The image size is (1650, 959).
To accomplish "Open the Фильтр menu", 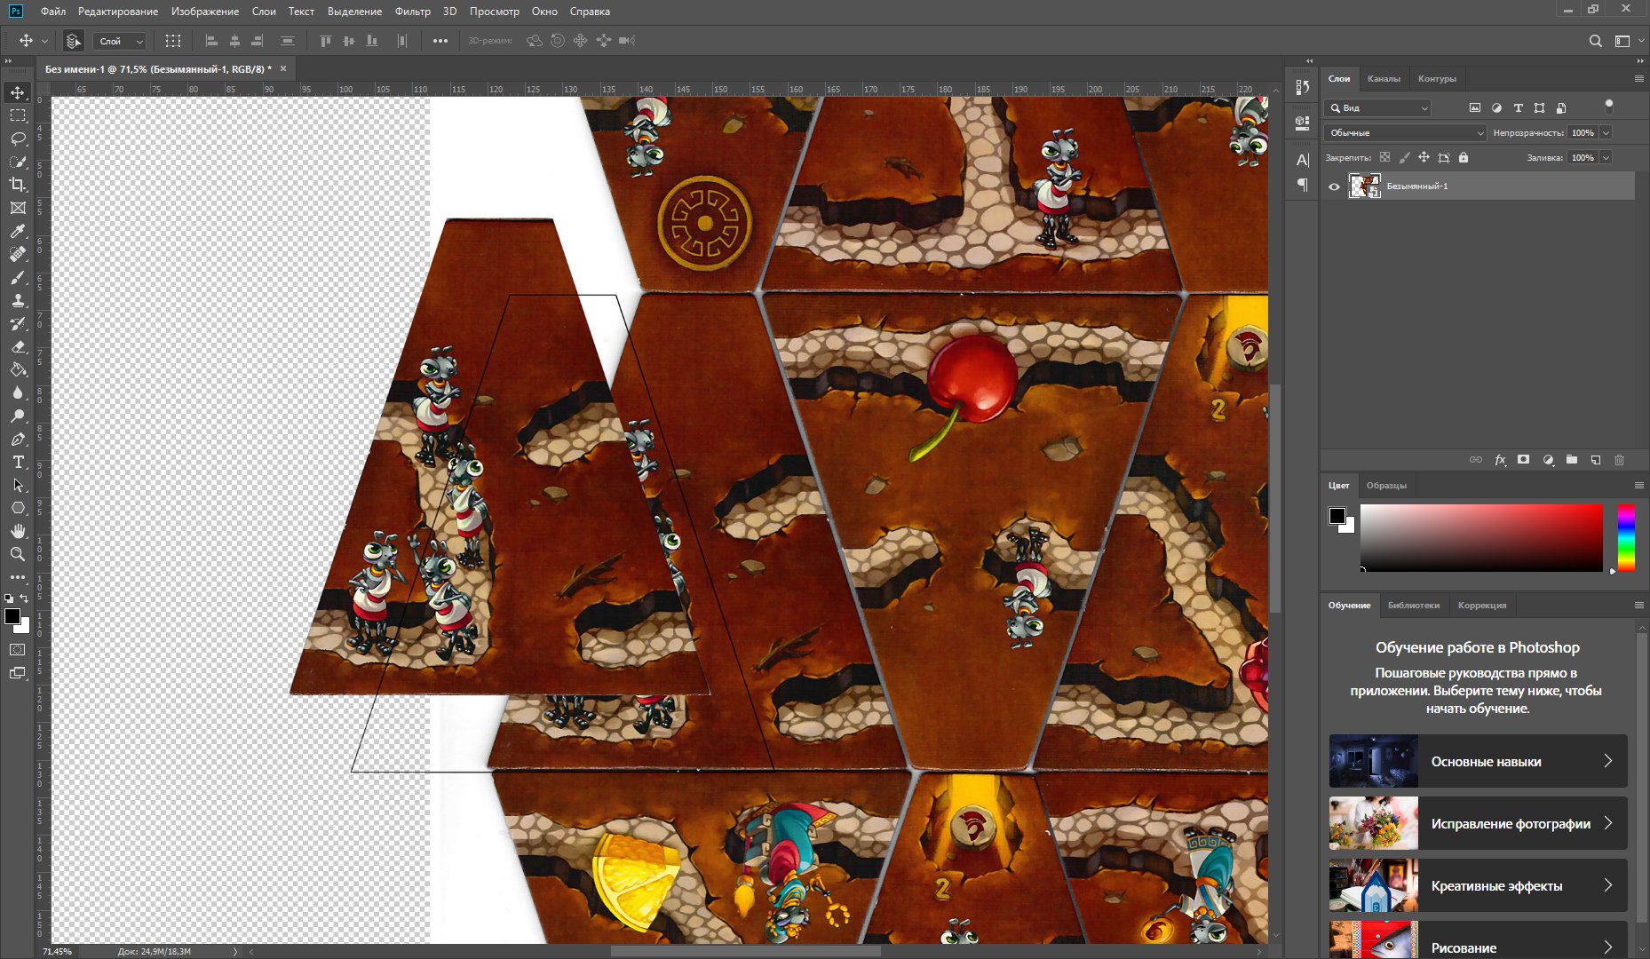I will click(413, 12).
